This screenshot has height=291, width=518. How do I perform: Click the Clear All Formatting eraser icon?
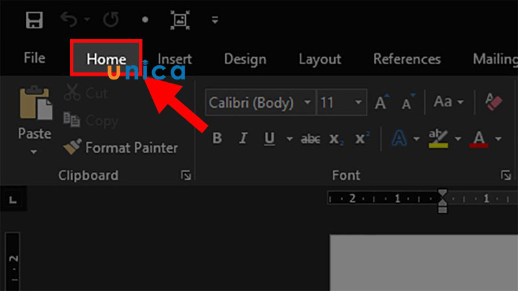493,102
